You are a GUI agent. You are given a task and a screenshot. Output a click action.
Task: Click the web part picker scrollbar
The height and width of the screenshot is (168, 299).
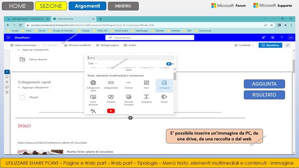(175, 76)
